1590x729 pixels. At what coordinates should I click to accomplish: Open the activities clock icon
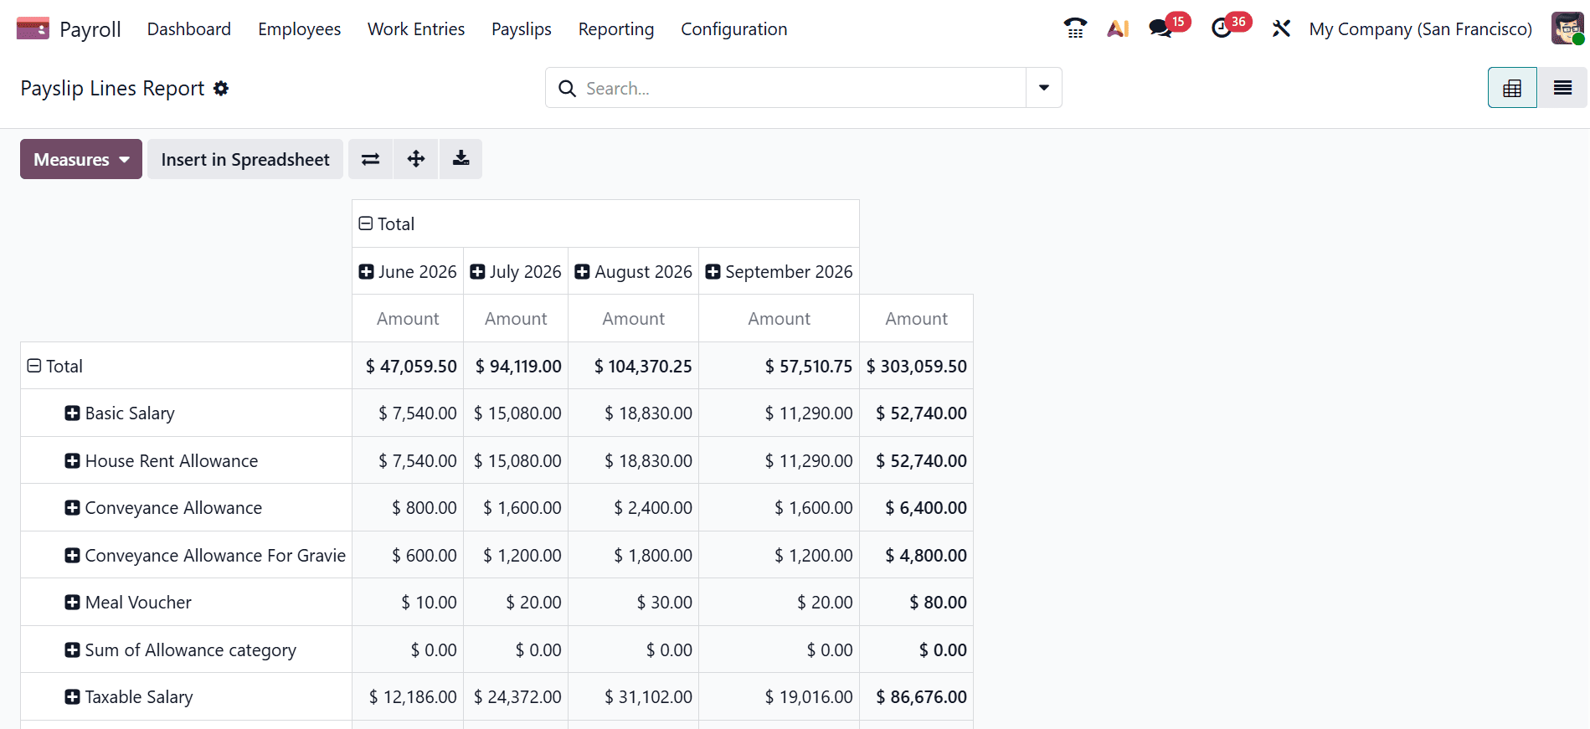pyautogui.click(x=1222, y=29)
